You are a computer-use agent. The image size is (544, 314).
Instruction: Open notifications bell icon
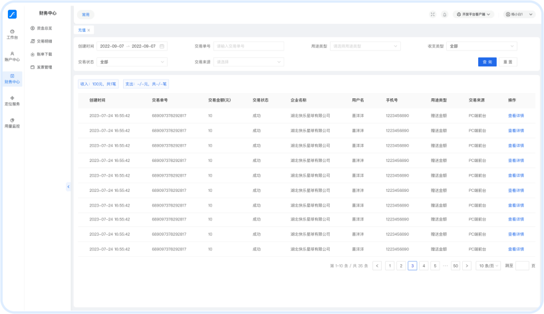tap(444, 15)
